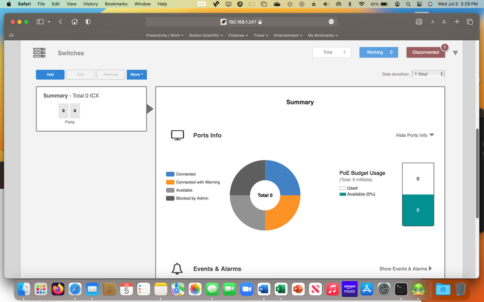Open the More dropdown button
Screen dimensions: 484x302
(x=137, y=75)
